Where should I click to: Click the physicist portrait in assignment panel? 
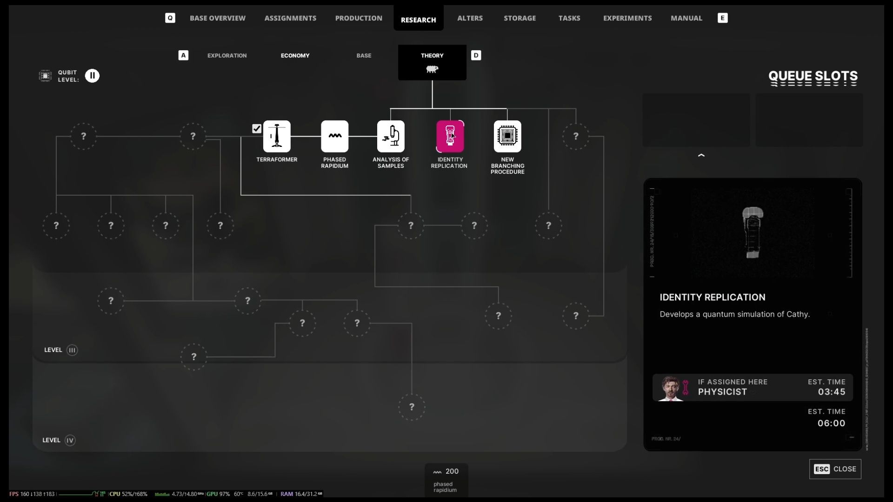(670, 388)
